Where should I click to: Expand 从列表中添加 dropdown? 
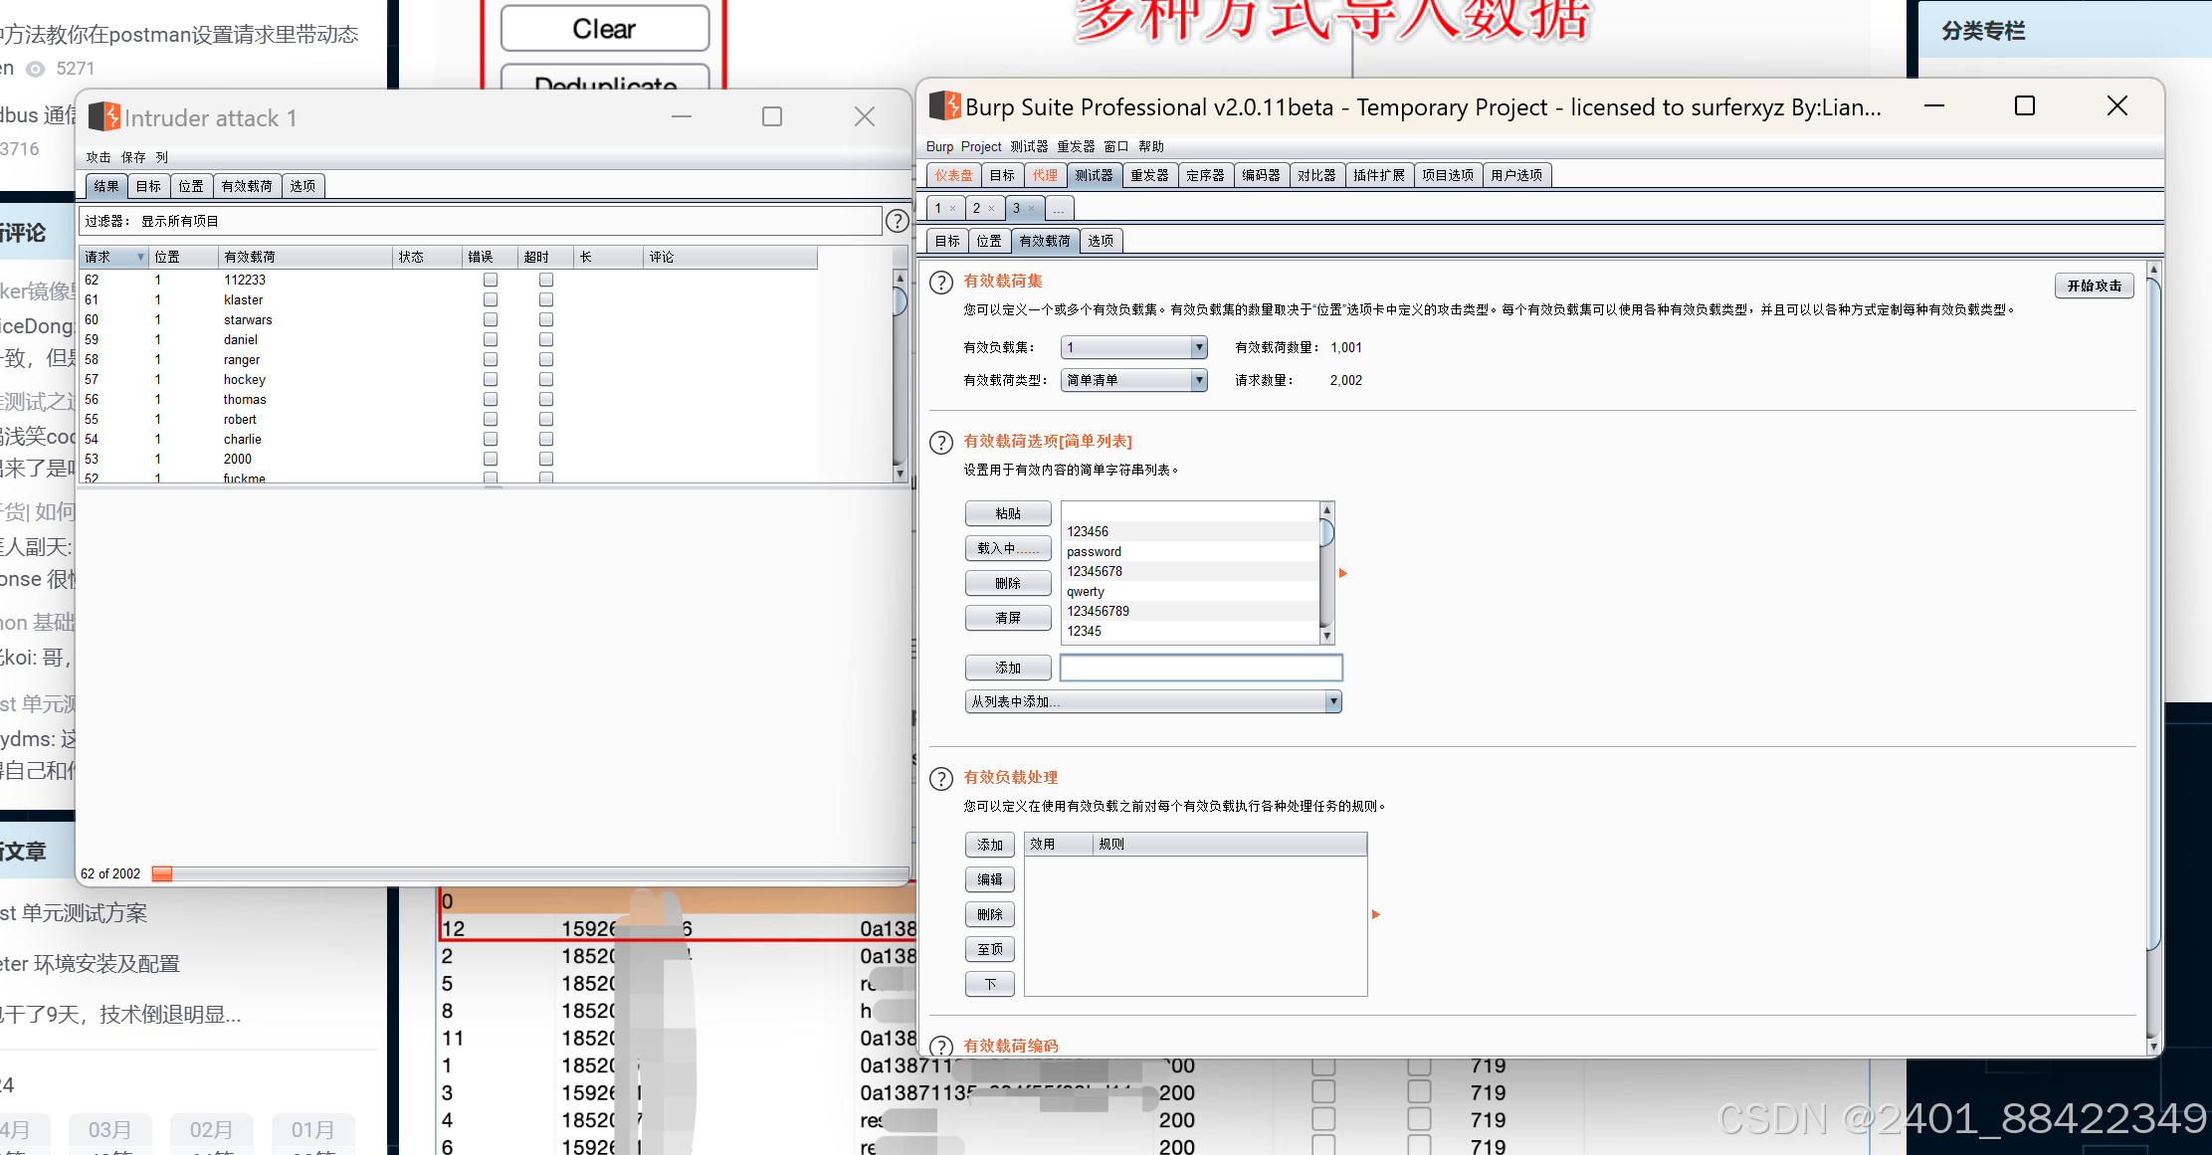[1332, 702]
